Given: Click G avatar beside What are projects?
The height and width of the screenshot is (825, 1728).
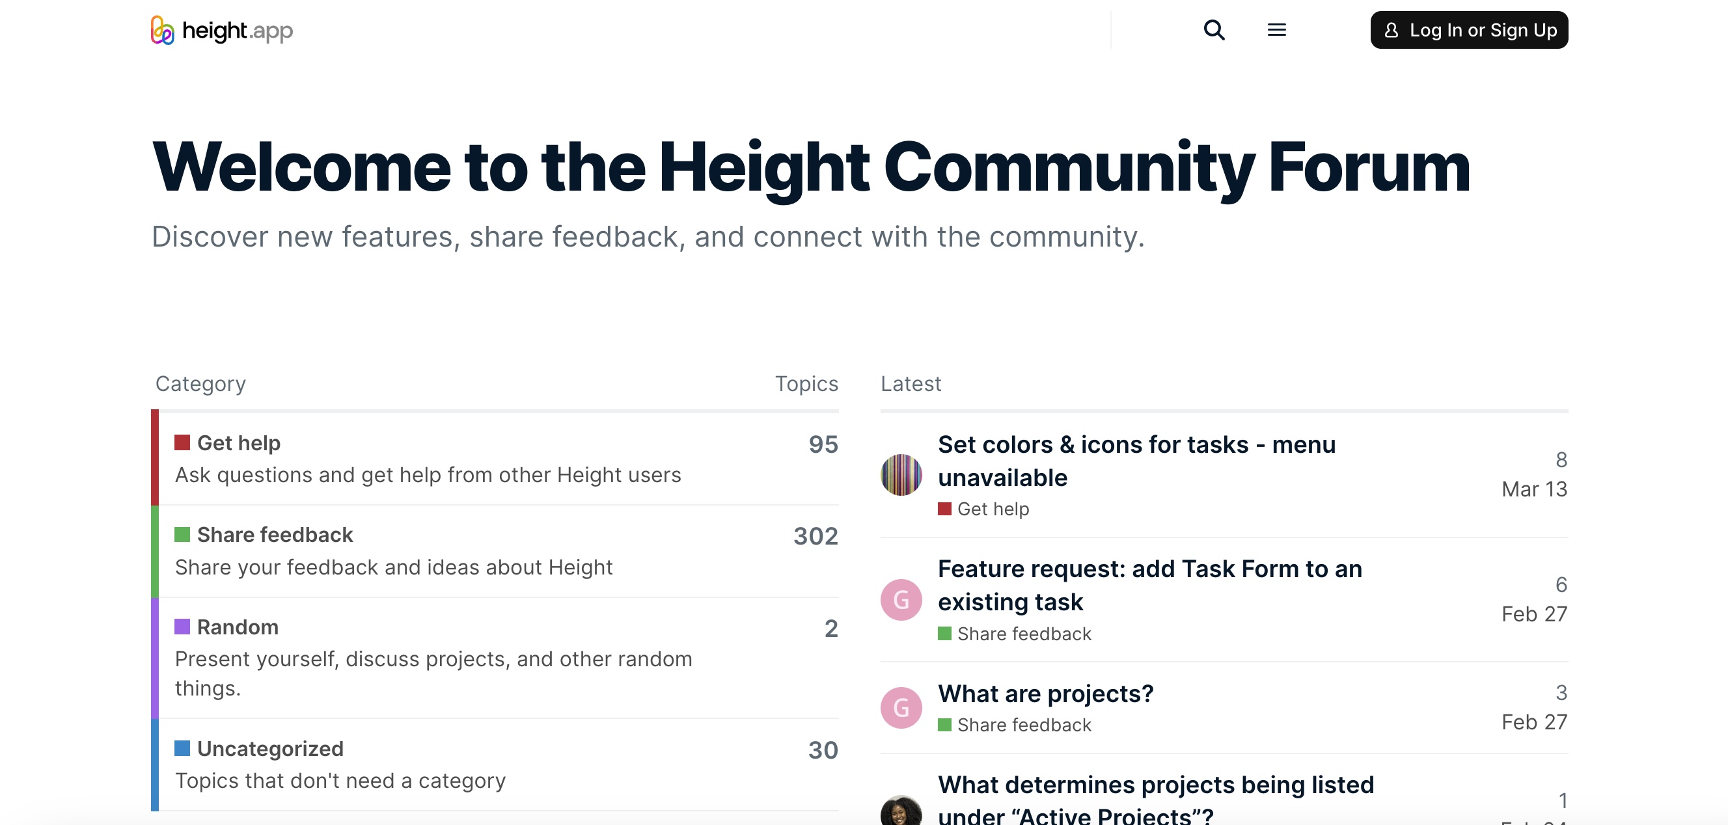Looking at the screenshot, I should tap(901, 708).
